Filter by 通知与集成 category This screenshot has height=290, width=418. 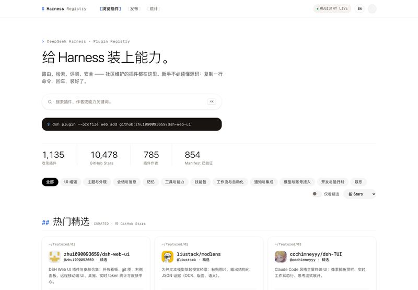[x=264, y=182]
